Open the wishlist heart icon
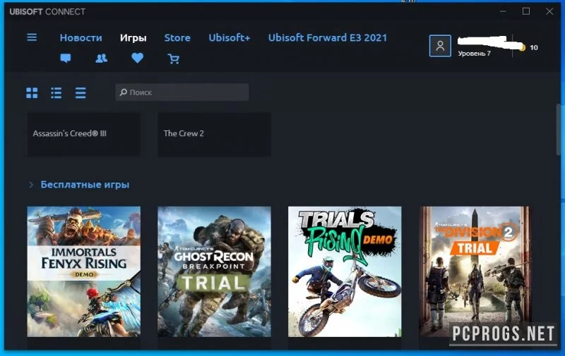The height and width of the screenshot is (356, 565). click(137, 58)
